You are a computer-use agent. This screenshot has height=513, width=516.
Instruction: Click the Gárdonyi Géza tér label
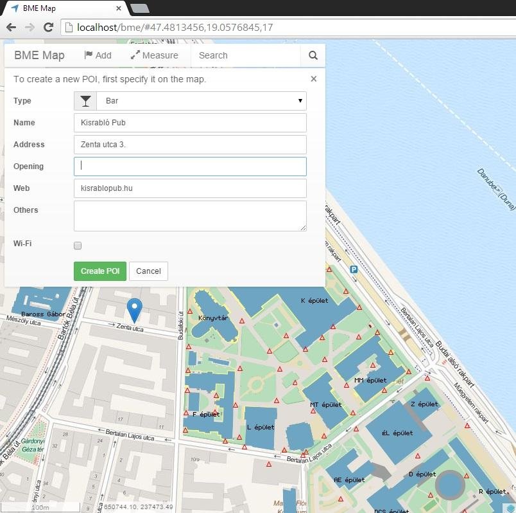coord(33,445)
